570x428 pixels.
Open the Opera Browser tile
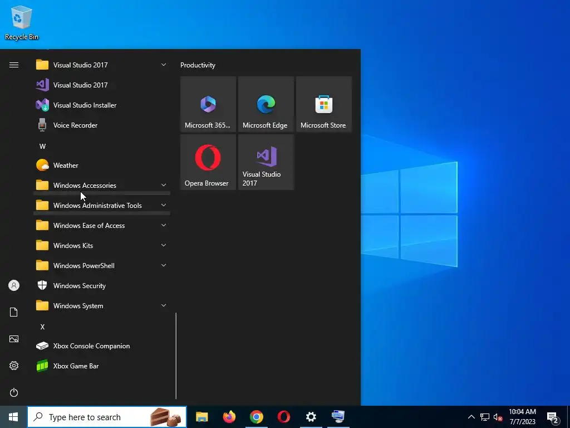[208, 162]
